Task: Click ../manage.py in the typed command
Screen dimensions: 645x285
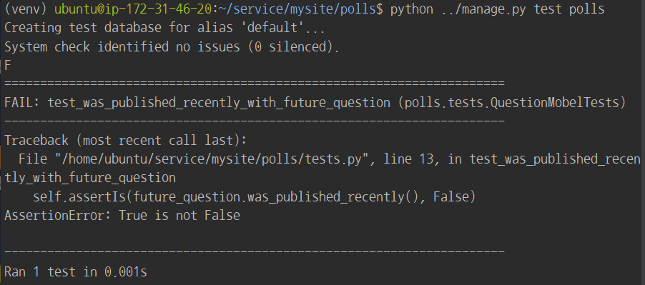Action: pyautogui.click(x=483, y=9)
